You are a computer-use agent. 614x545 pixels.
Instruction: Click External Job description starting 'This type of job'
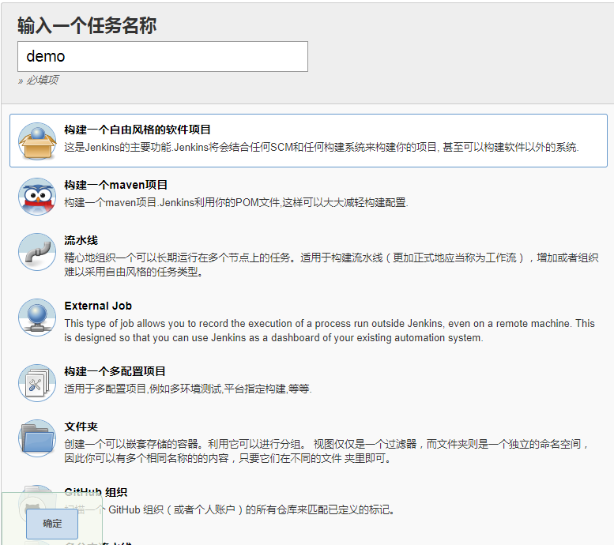pos(330,330)
